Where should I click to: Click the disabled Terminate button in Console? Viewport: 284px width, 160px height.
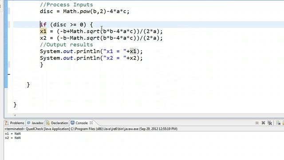point(257,123)
